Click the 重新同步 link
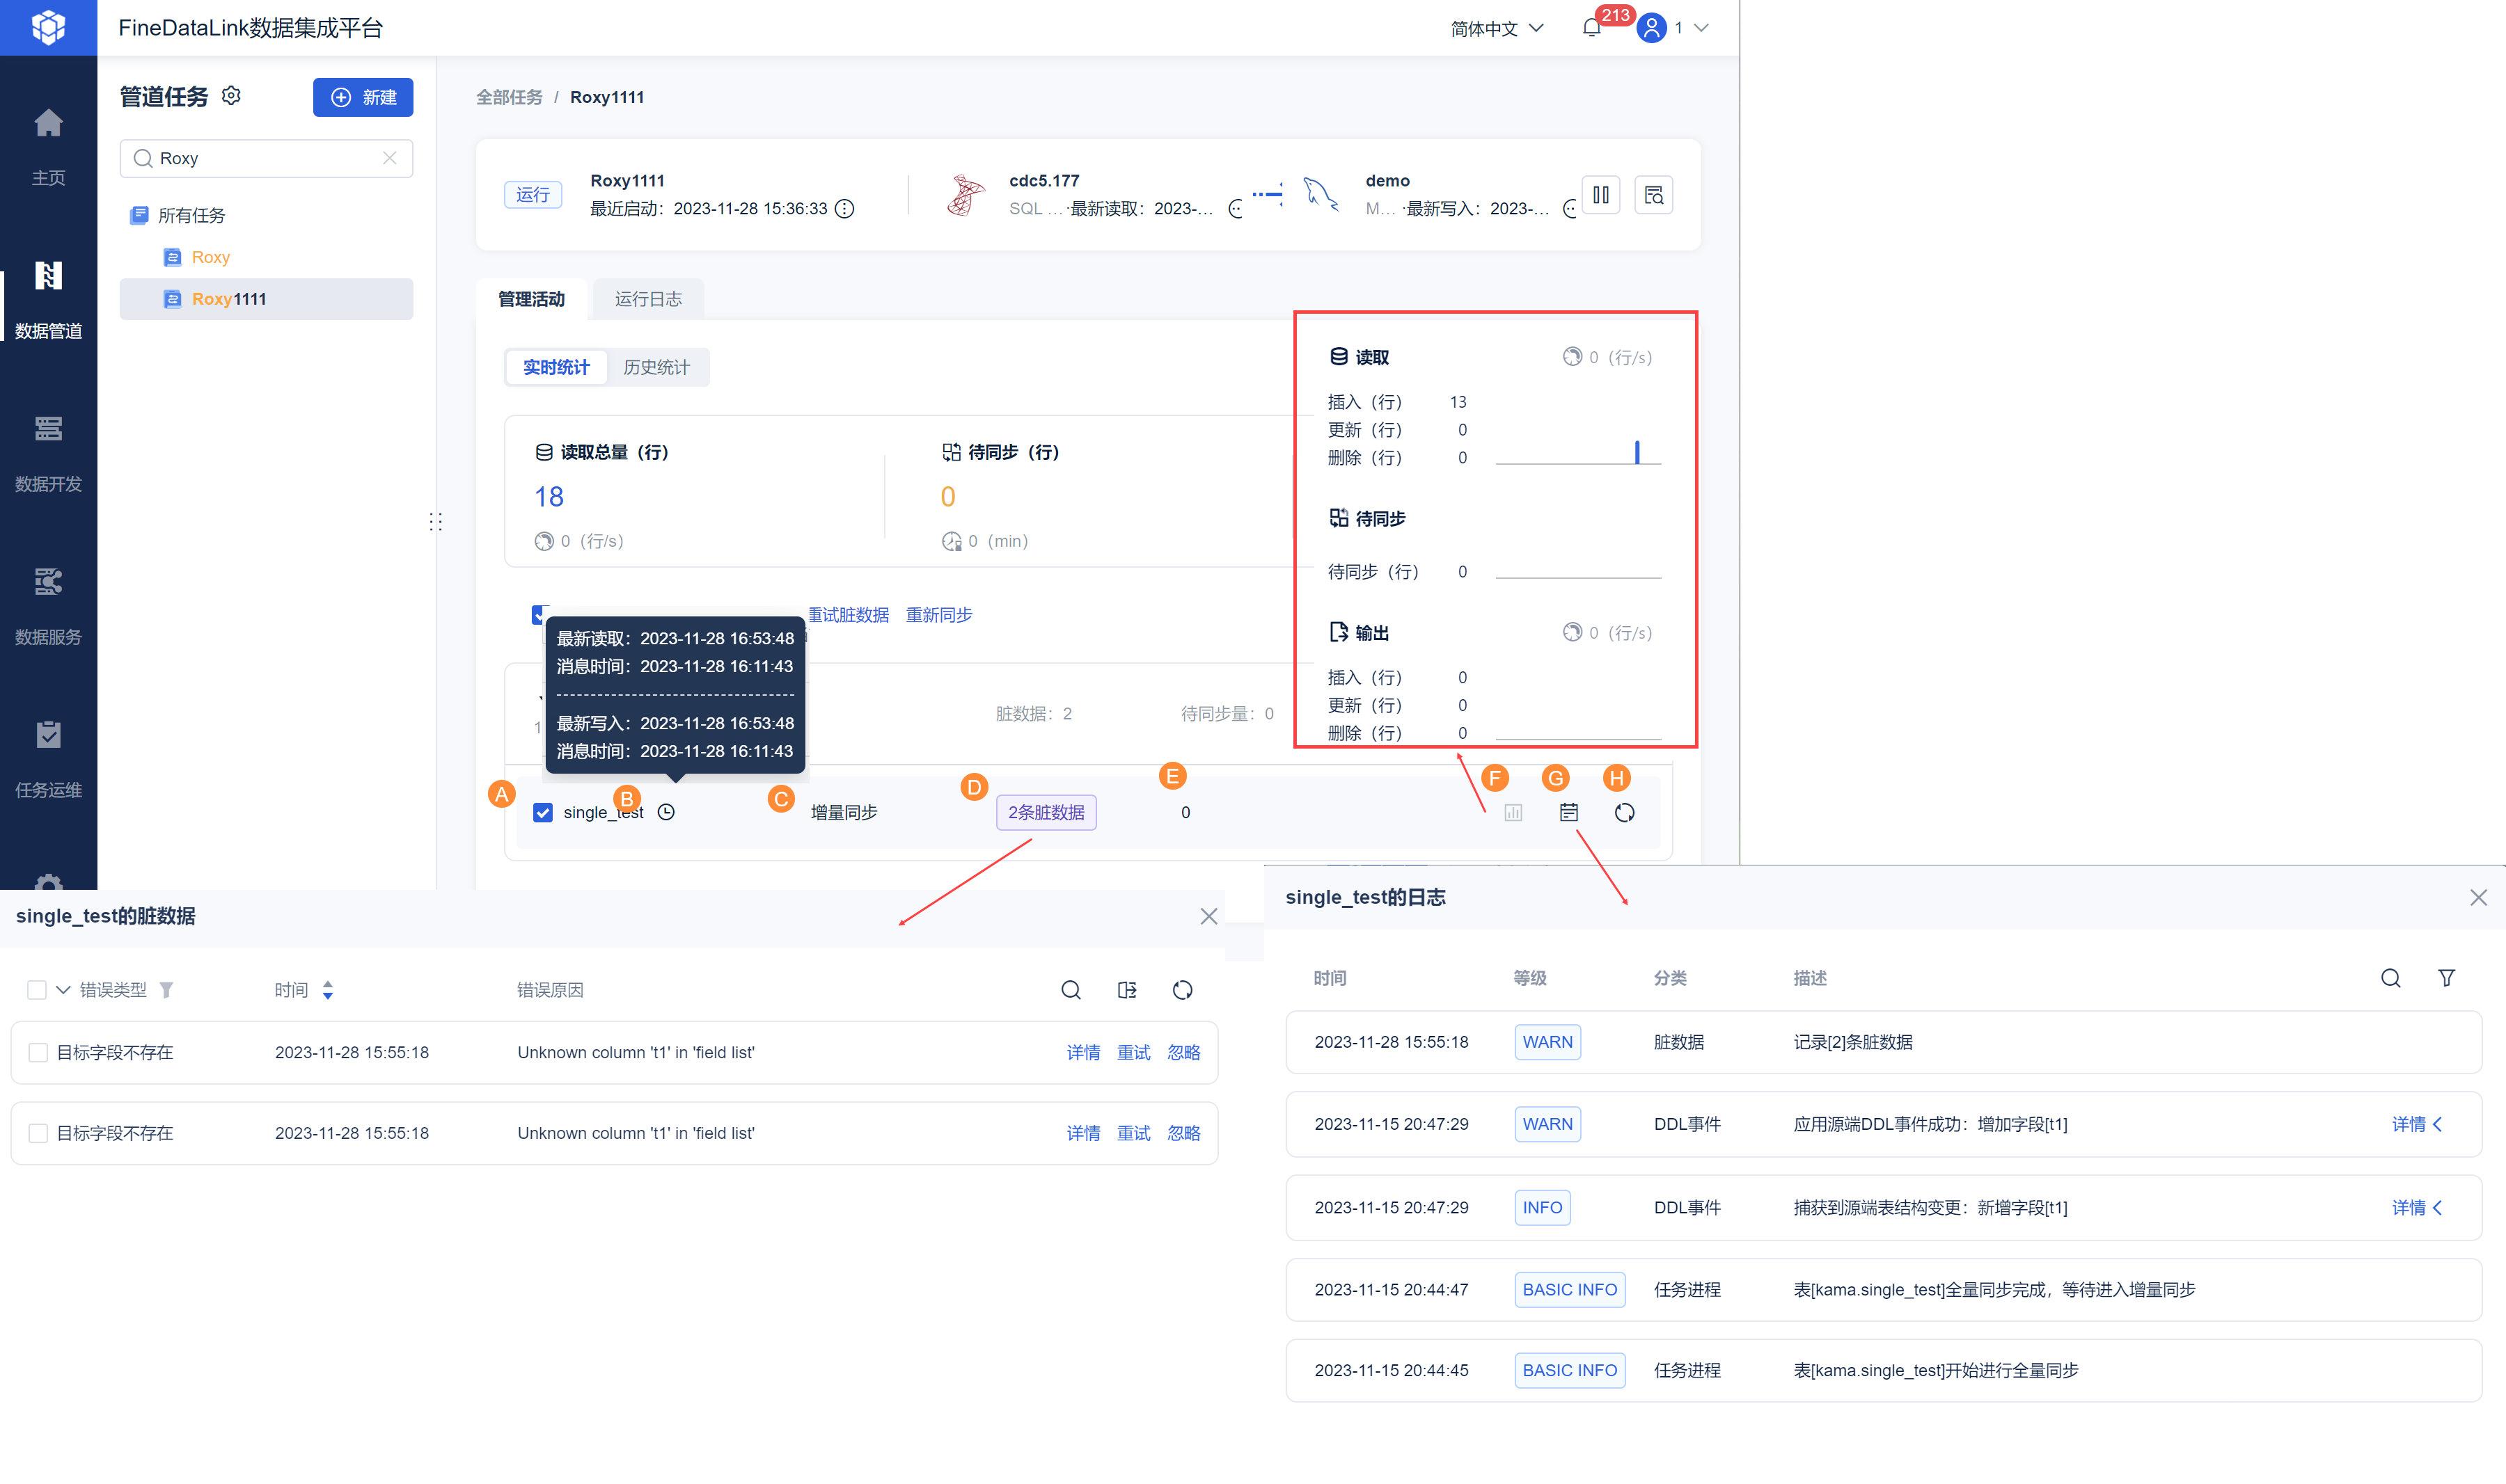The width and height of the screenshot is (2506, 1484). click(x=938, y=614)
